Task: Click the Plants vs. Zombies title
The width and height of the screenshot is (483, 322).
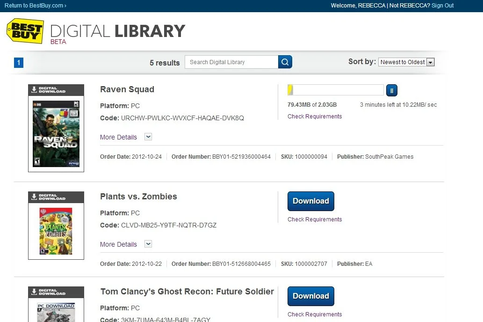Action: click(138, 197)
